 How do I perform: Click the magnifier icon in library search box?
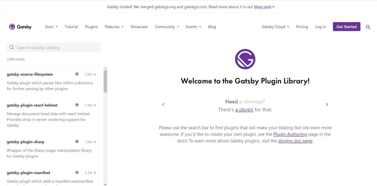pyautogui.click(x=12, y=47)
